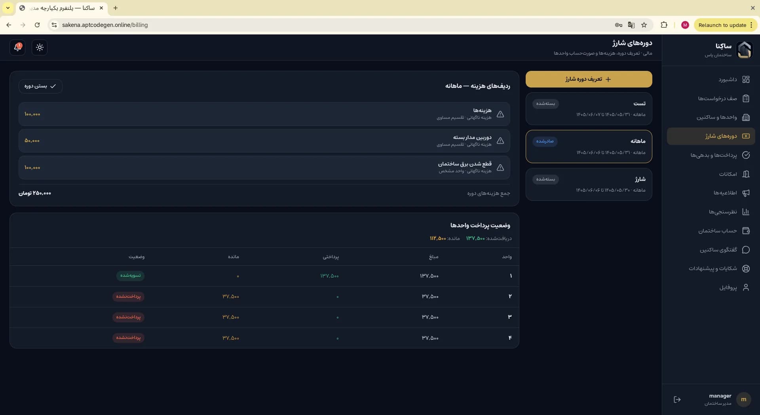Click the browser reload button
Viewport: 760px width, 415px height.
[37, 25]
